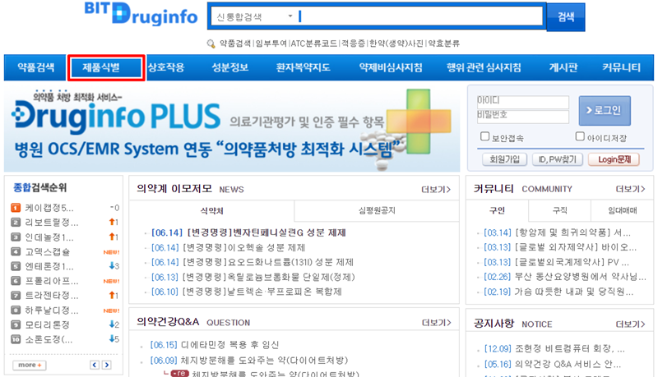
Task: Open the 환자복약지도 menu item
Action: [x=303, y=67]
